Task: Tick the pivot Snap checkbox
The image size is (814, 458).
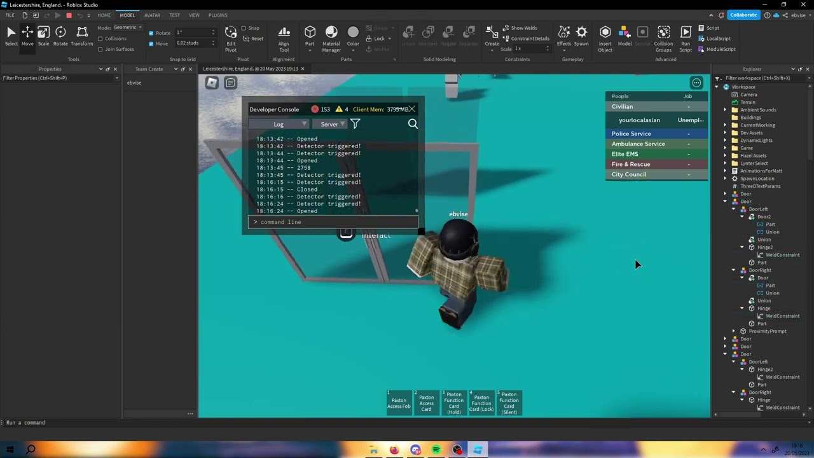Action: (244, 28)
